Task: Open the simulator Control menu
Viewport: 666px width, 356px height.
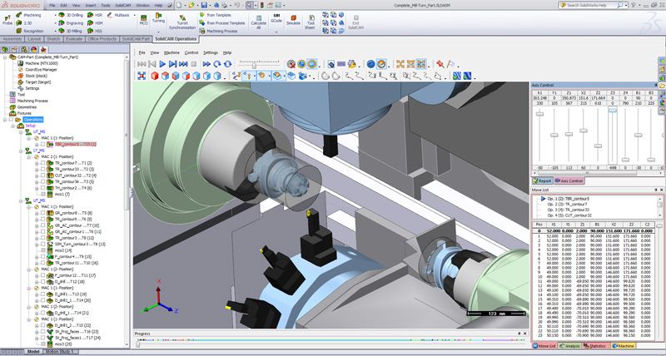Action: (191, 52)
